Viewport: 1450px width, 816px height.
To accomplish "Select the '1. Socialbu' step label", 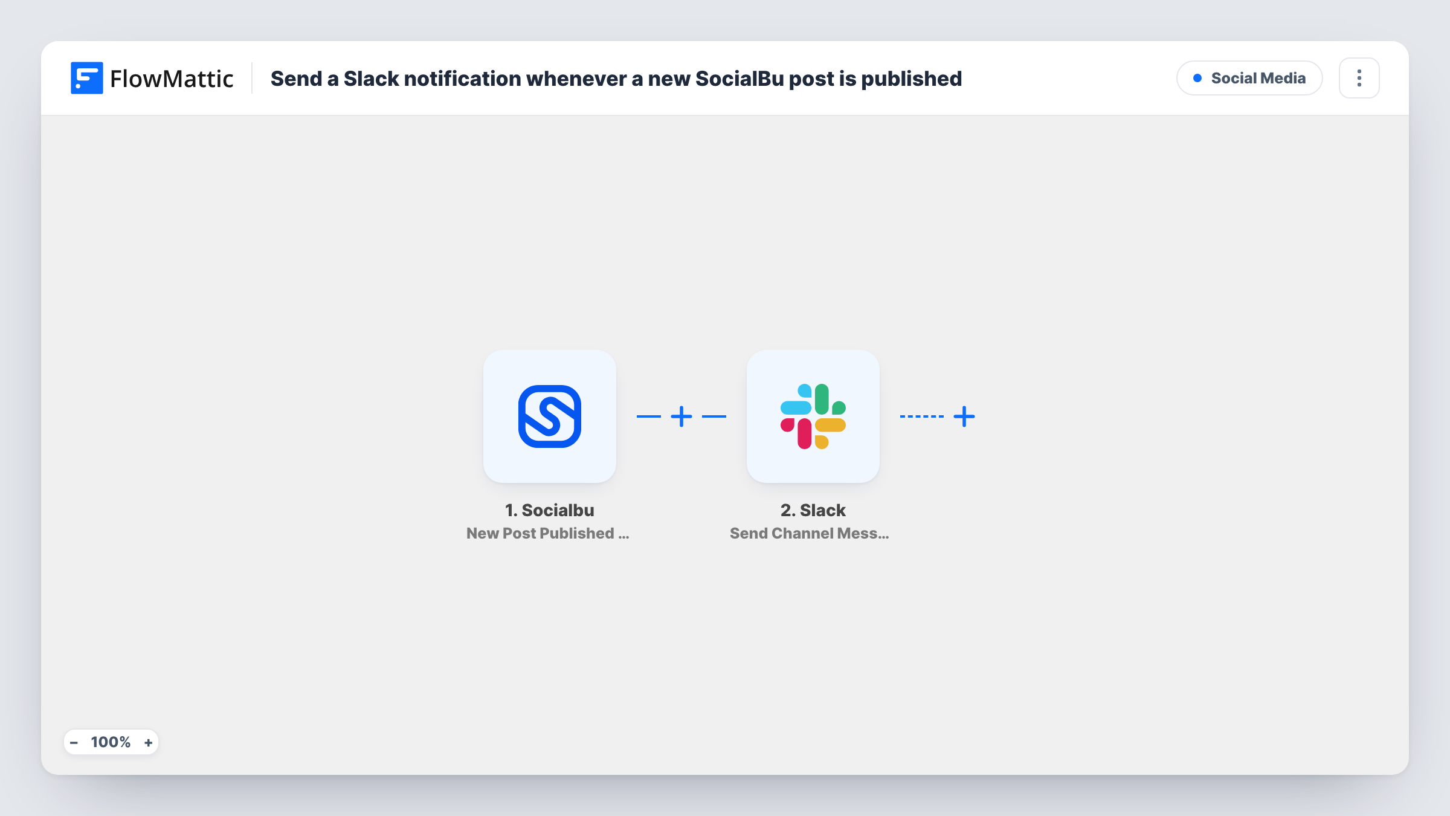I will point(550,510).
